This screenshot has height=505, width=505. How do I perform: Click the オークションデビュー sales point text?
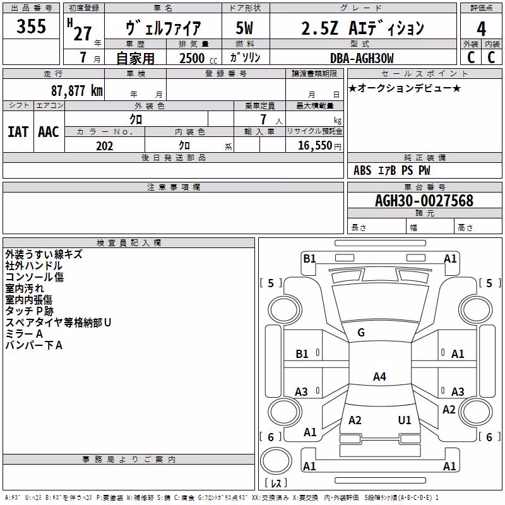405,88
